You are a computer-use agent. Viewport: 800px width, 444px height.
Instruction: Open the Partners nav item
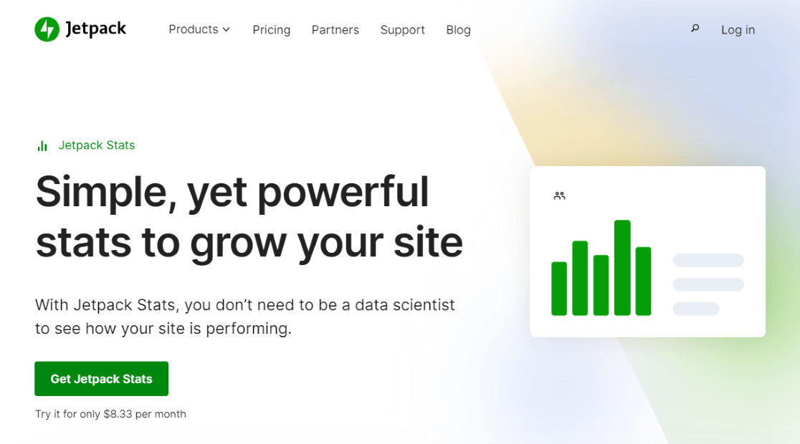coord(335,30)
